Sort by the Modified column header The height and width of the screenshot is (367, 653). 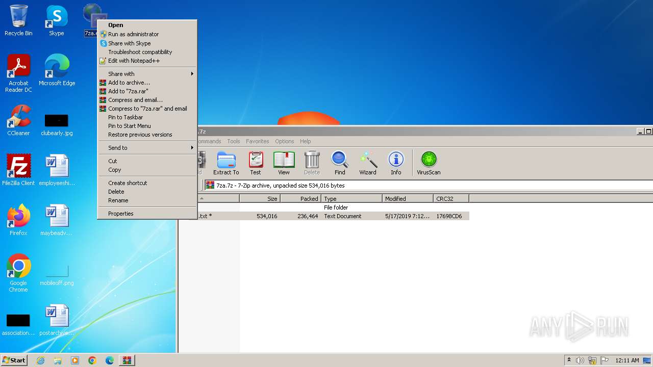[x=408, y=199]
